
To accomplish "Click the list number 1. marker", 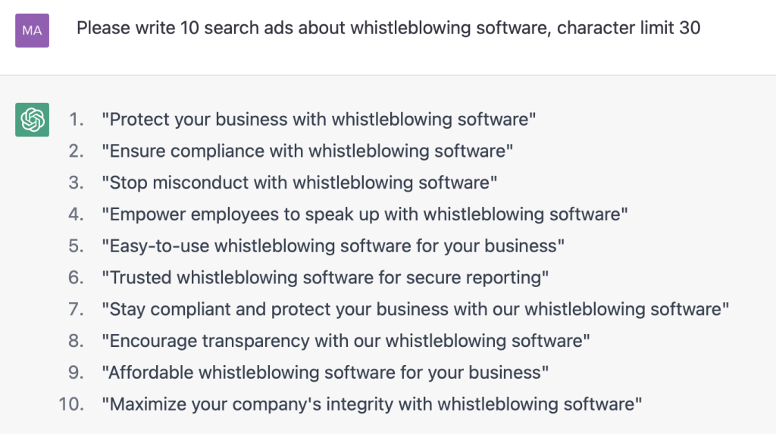I will pos(77,120).
